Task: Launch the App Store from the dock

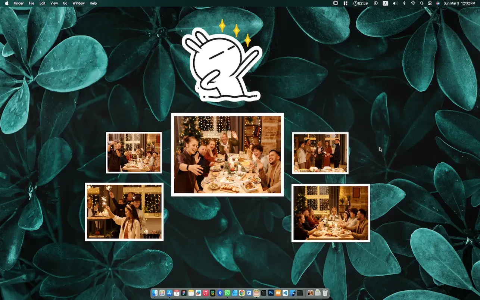Action: coord(169,293)
